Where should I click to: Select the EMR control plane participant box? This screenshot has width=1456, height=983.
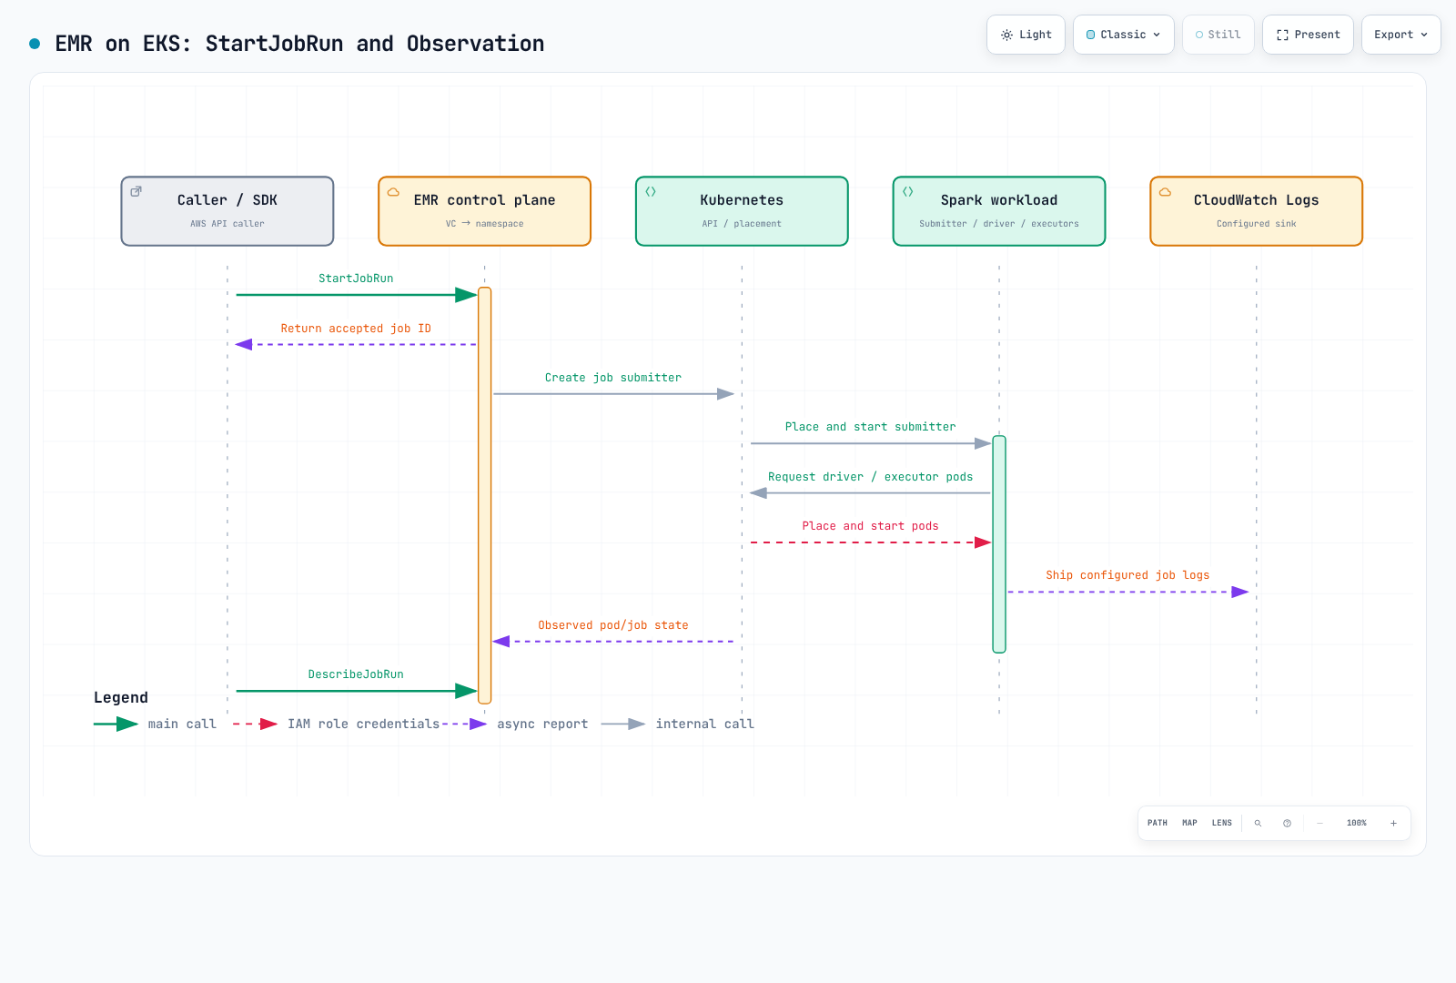click(485, 211)
